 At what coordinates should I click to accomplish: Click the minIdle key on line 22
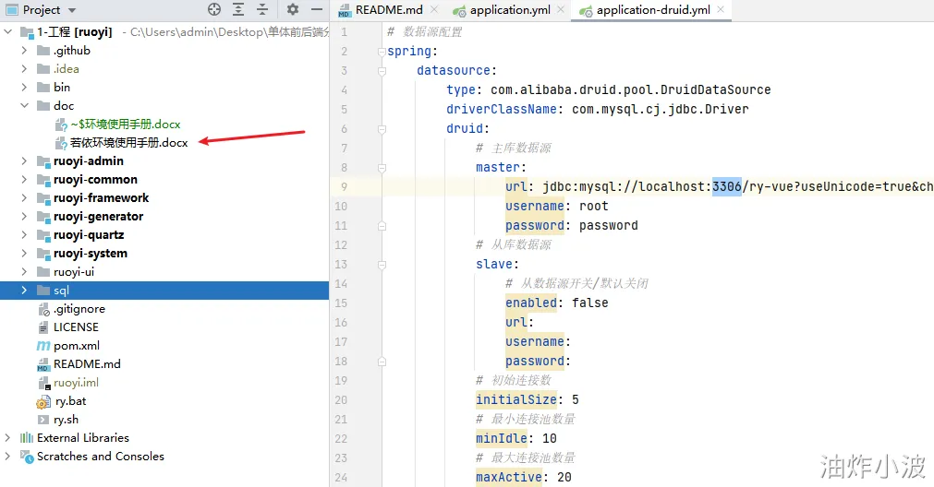point(502,438)
